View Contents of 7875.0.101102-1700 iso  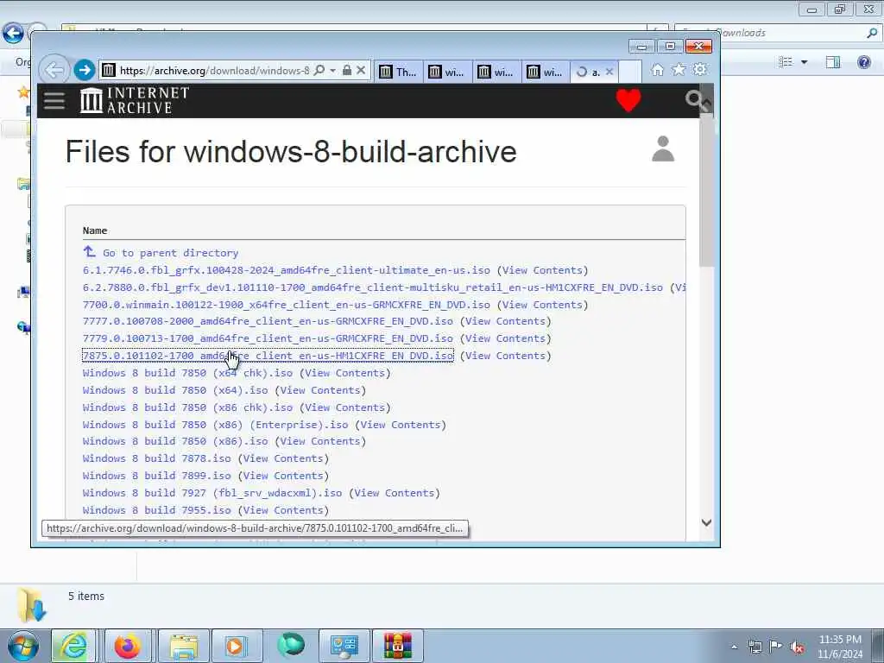pyautogui.click(x=505, y=356)
